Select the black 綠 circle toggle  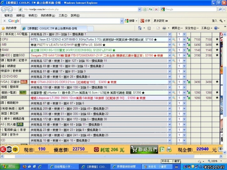[x=9, y=149]
